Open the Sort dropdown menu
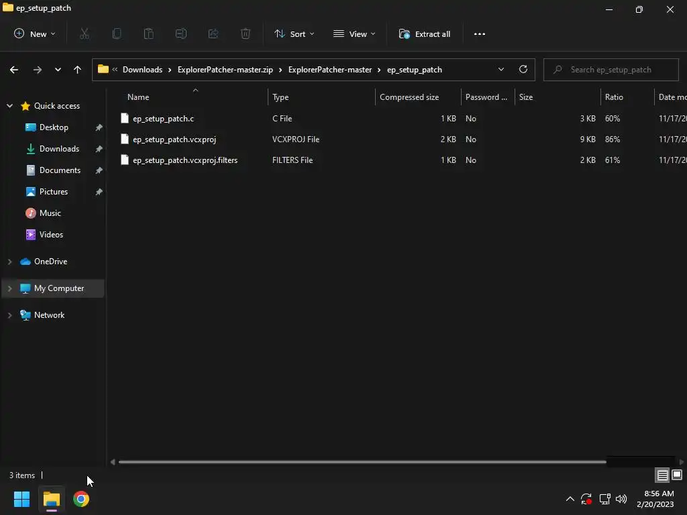 294,34
